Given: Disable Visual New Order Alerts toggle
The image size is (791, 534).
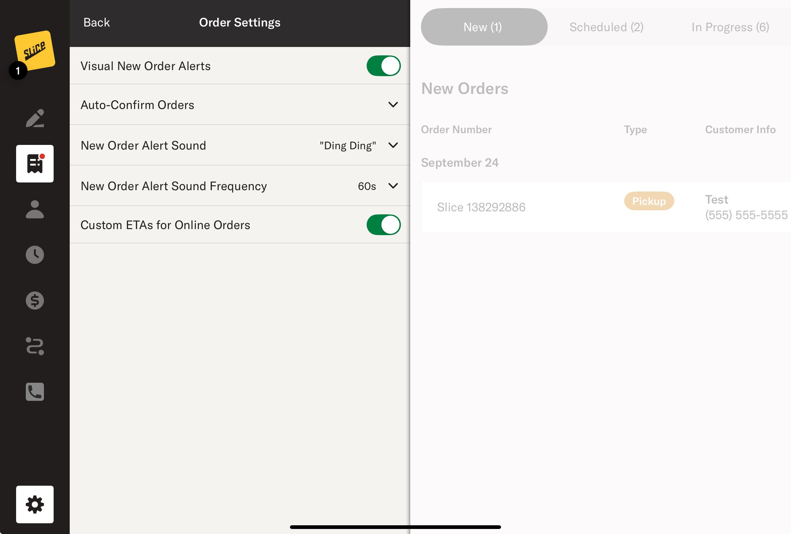Looking at the screenshot, I should 383,66.
